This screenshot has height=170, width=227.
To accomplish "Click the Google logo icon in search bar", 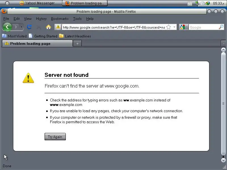I will pos(182,27).
